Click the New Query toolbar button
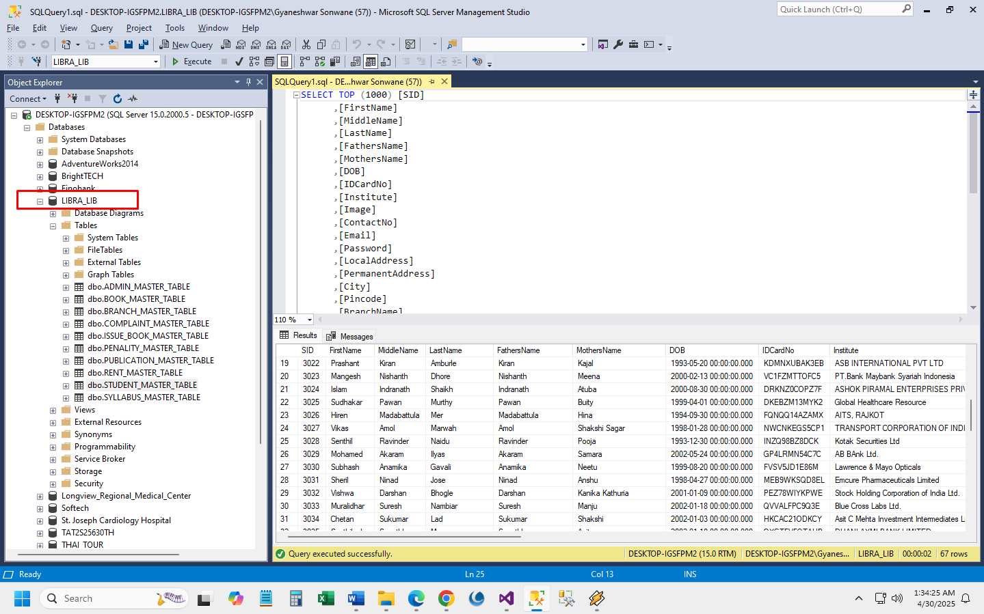This screenshot has height=614, width=984. 186,44
